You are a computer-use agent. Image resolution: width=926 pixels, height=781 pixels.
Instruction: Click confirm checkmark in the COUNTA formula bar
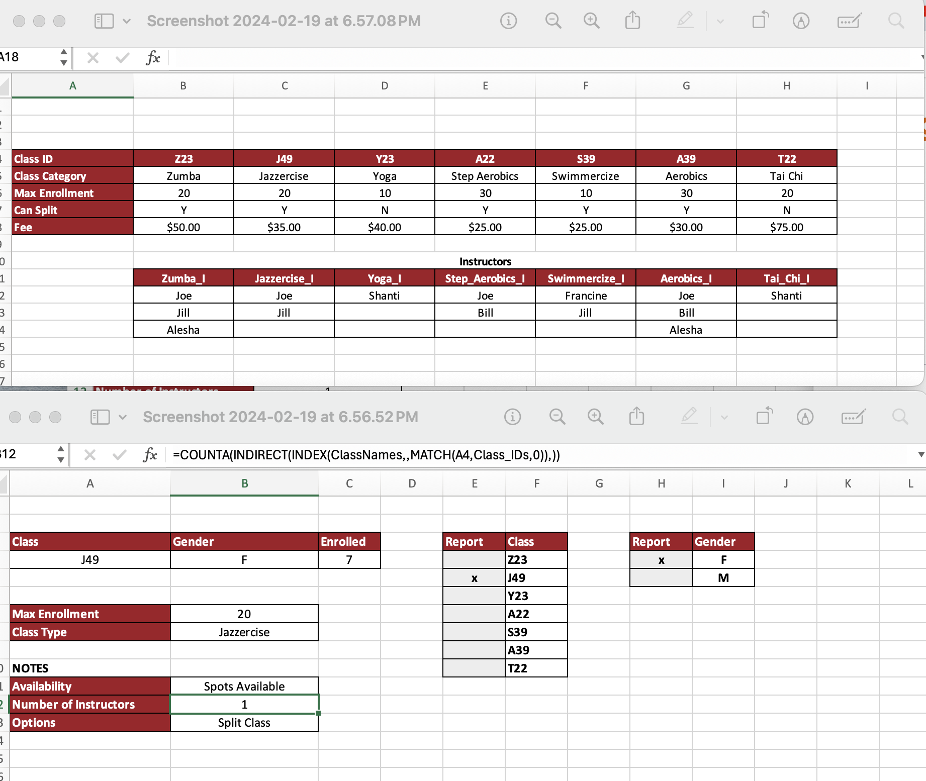coord(120,455)
